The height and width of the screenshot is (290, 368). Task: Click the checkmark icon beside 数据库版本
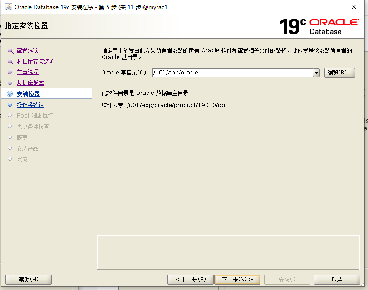(x=10, y=83)
